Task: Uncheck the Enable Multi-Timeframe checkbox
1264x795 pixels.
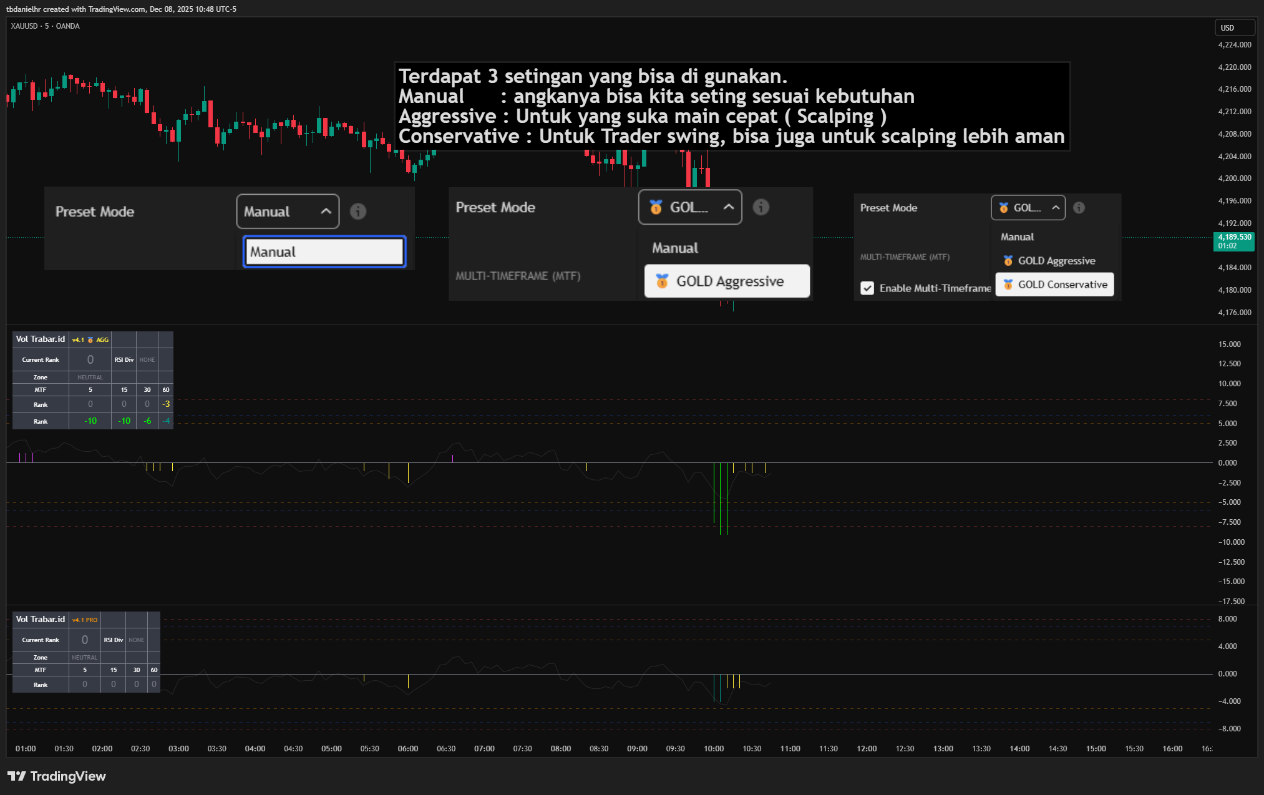Action: (x=868, y=288)
